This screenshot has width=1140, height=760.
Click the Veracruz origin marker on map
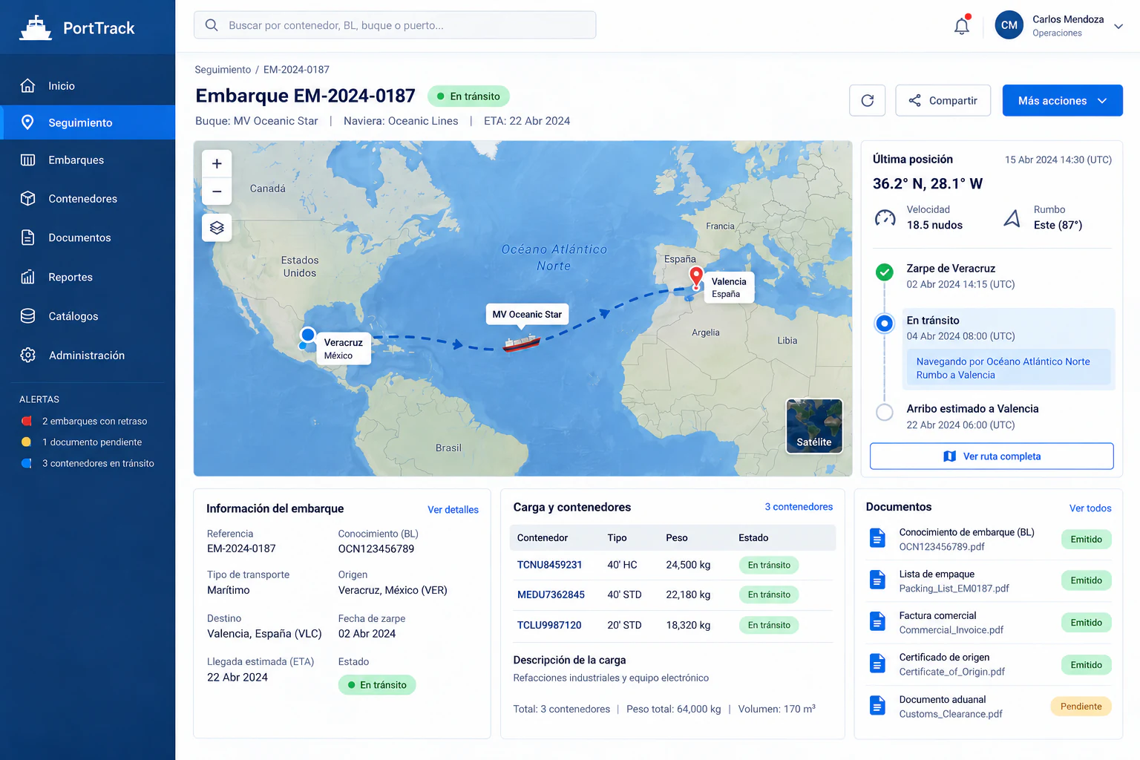pos(307,335)
